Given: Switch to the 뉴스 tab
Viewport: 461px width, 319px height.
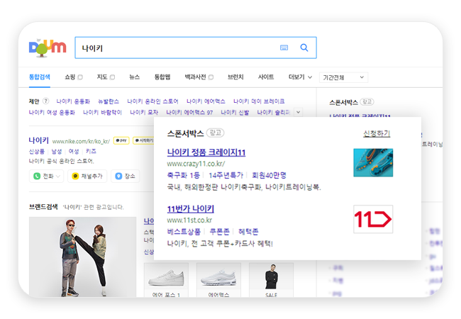Looking at the screenshot, I should point(134,77).
